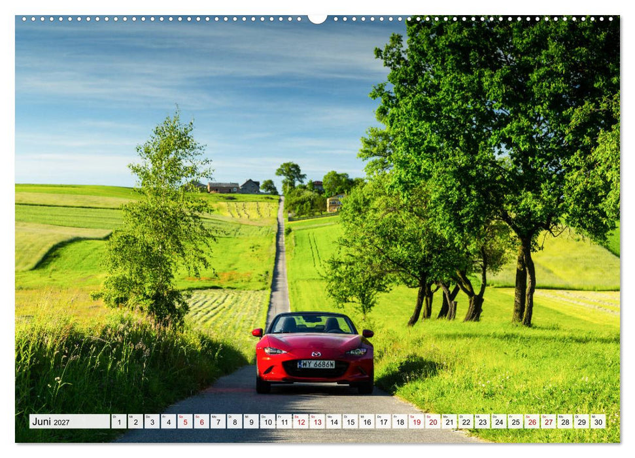Select day 7 in the calendar strip
Viewport: 635px width, 458px height.
(x=218, y=421)
